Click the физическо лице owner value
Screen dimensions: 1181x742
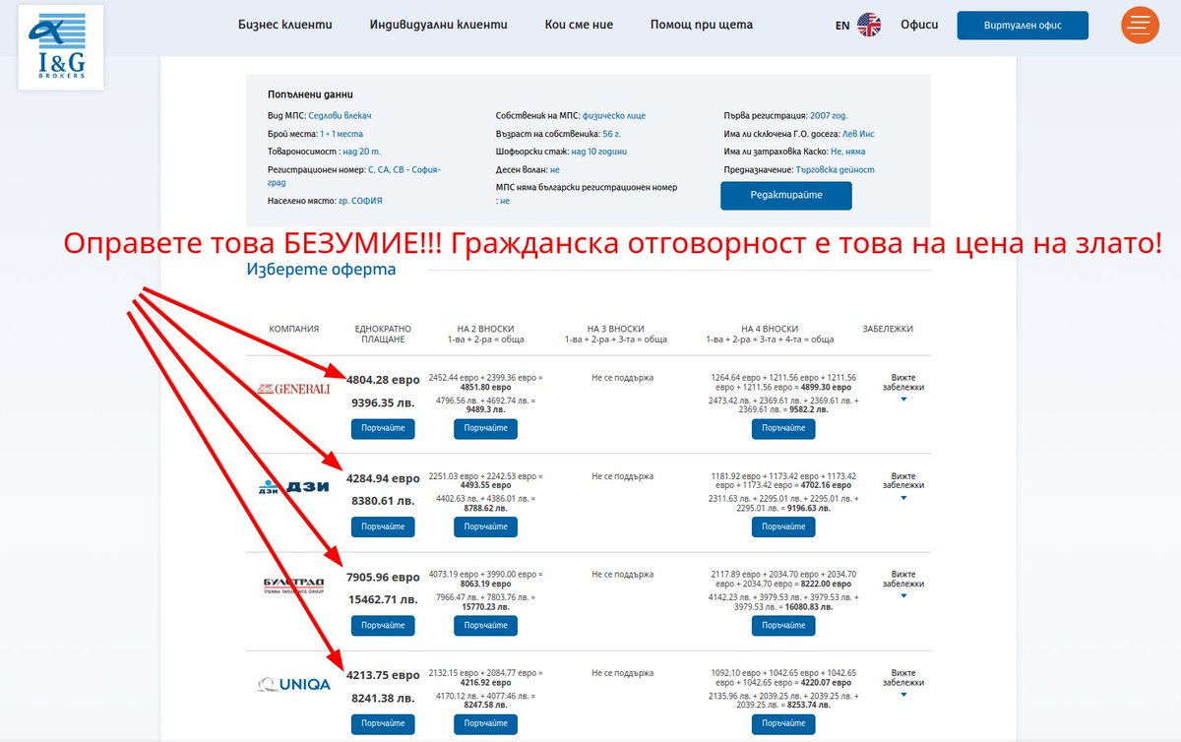(614, 116)
